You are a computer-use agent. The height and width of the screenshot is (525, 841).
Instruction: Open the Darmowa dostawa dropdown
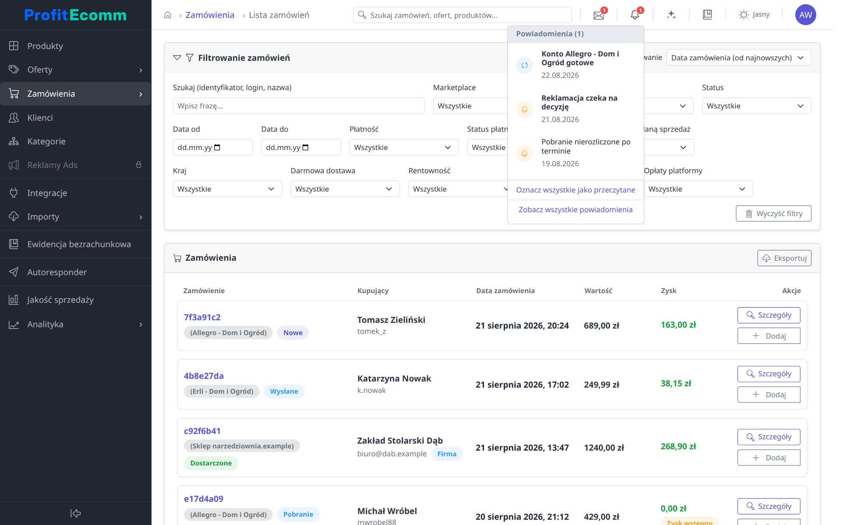(345, 189)
